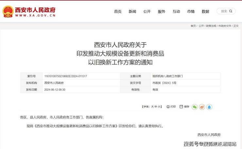
Task: Set font size to 大
Action: coord(152,107)
